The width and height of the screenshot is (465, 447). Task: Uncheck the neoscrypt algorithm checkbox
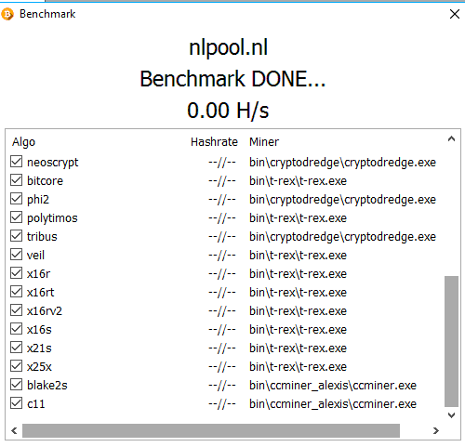[x=16, y=162]
